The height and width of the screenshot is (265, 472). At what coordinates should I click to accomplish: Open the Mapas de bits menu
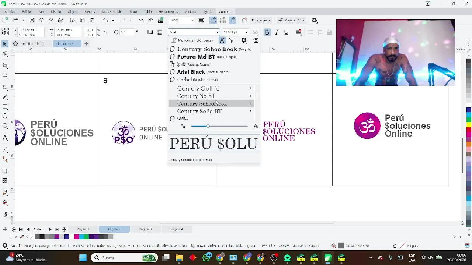pyautogui.click(x=112, y=12)
